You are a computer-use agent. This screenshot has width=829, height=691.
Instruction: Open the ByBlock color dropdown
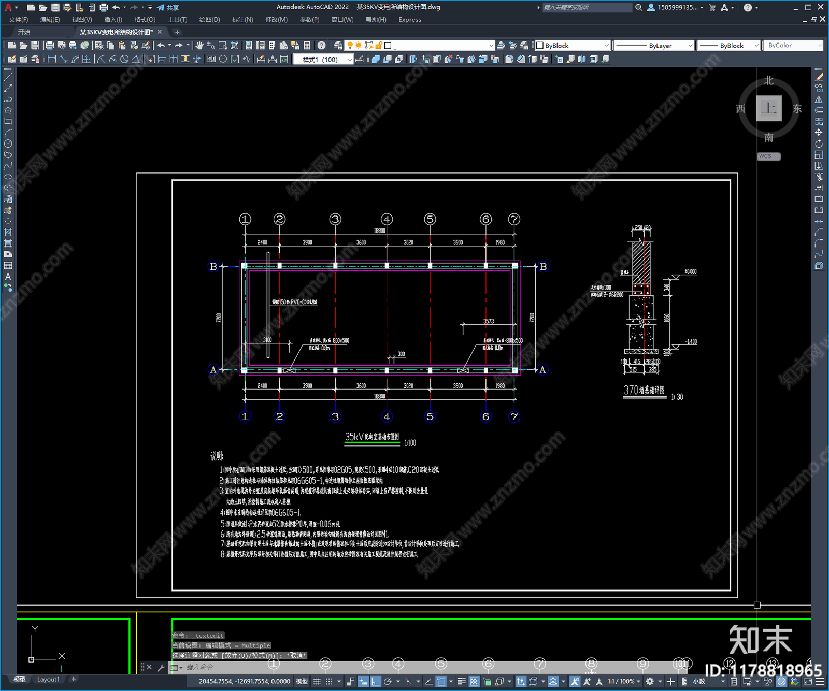point(573,46)
